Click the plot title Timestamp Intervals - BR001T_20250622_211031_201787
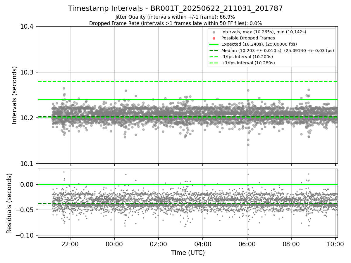The image size is (351, 263). click(x=175, y=9)
